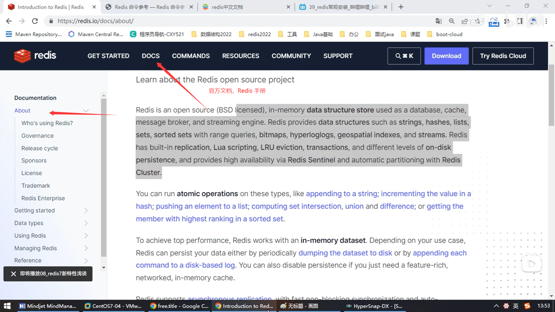Follow the 'appending to a string' link
The image size is (555, 312).
pyautogui.click(x=341, y=194)
